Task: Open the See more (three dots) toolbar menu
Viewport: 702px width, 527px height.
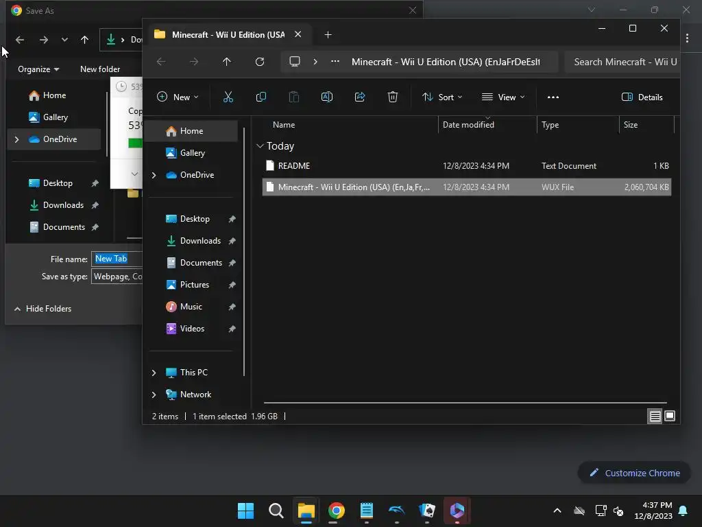Action: pyautogui.click(x=553, y=97)
